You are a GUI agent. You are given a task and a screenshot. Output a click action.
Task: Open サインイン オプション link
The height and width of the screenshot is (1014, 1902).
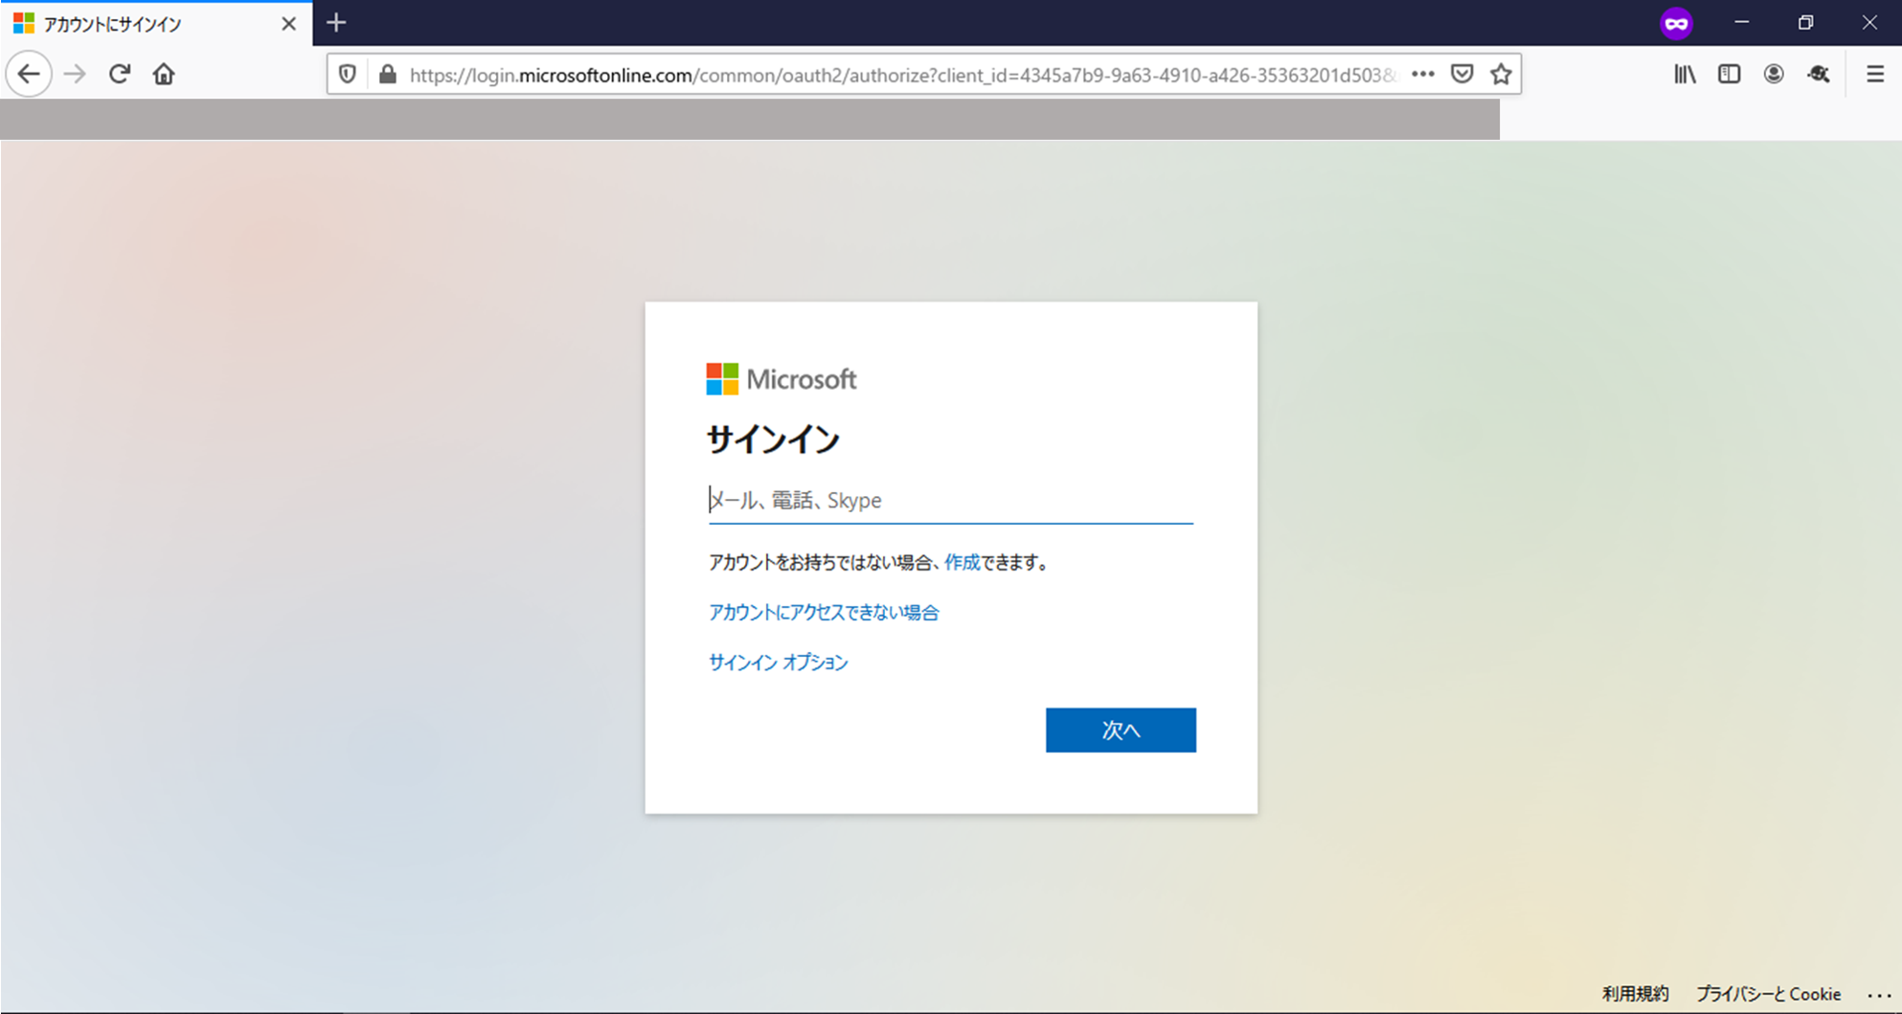pos(778,662)
